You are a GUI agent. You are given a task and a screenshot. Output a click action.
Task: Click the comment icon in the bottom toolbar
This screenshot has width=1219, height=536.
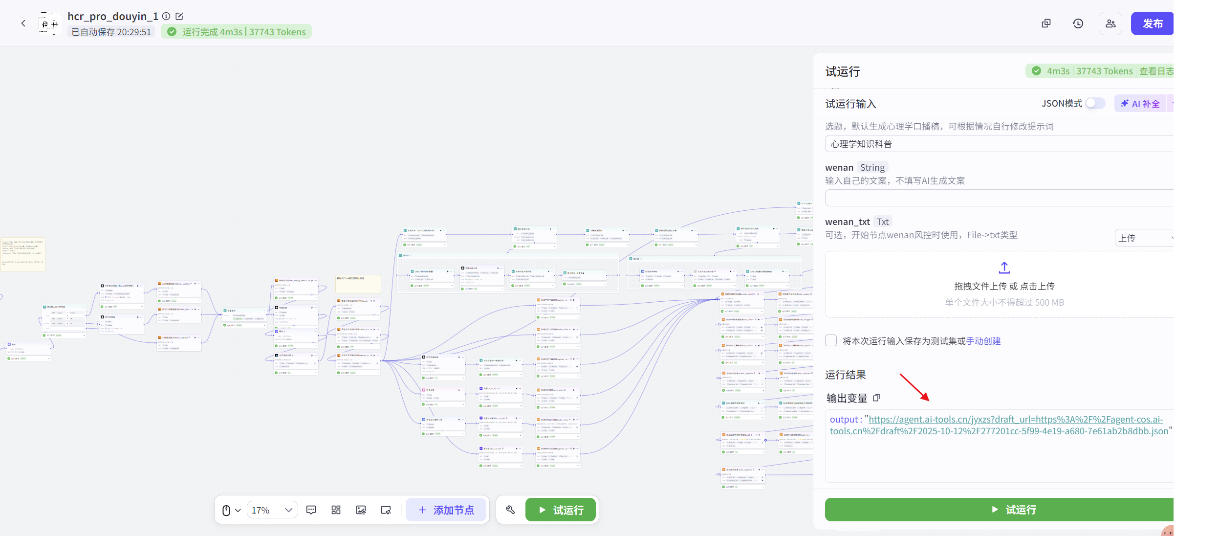[312, 510]
